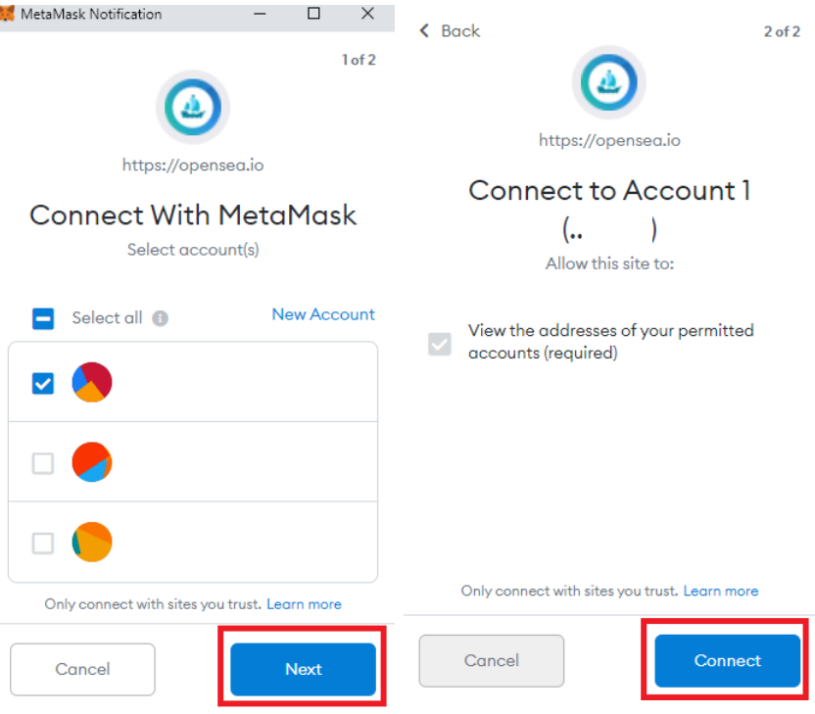Click the orange and teal account avatar
This screenshot has height=714, width=815.
pos(92,542)
